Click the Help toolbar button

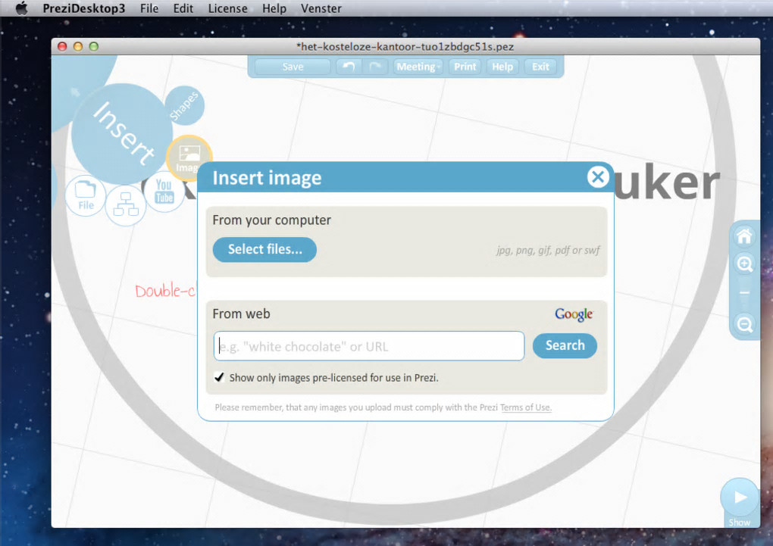pos(502,67)
